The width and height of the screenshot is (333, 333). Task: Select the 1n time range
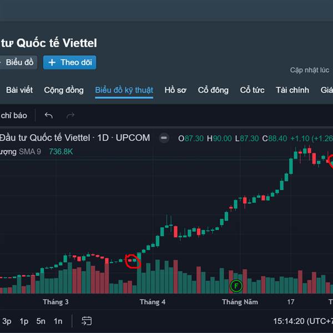(x=58, y=321)
